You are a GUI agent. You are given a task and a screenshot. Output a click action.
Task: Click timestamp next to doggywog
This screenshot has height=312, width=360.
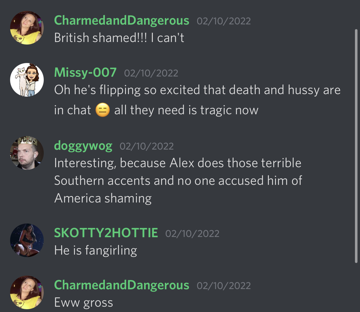[147, 146]
